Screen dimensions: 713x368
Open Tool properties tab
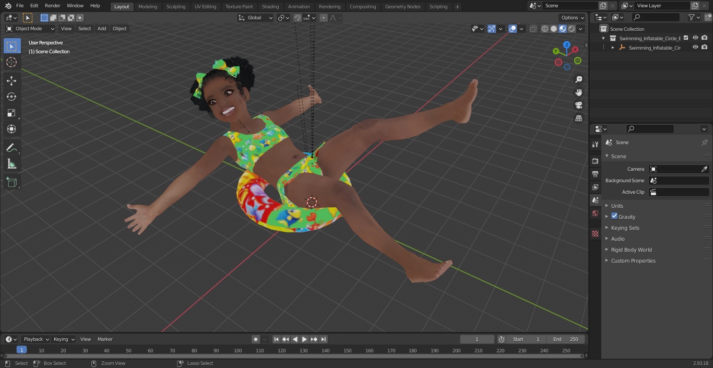(595, 144)
